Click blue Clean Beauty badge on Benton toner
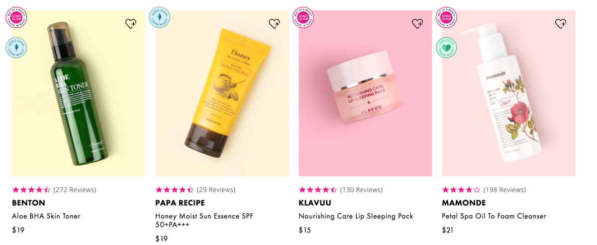The image size is (597, 245). tap(16, 48)
